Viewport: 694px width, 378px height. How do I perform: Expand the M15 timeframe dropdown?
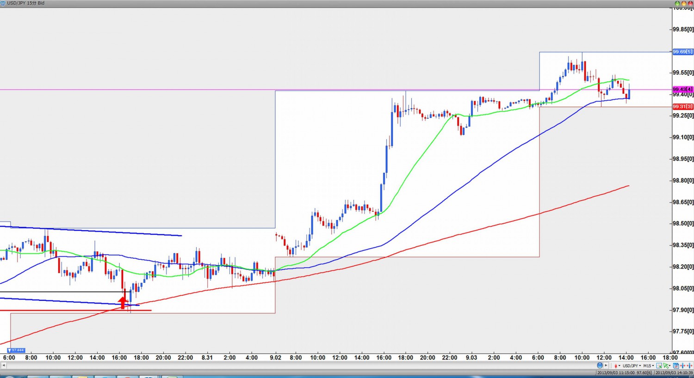648,366
